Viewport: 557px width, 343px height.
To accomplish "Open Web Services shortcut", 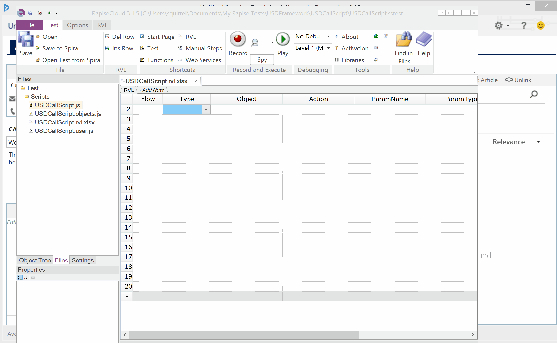I will click(x=203, y=60).
